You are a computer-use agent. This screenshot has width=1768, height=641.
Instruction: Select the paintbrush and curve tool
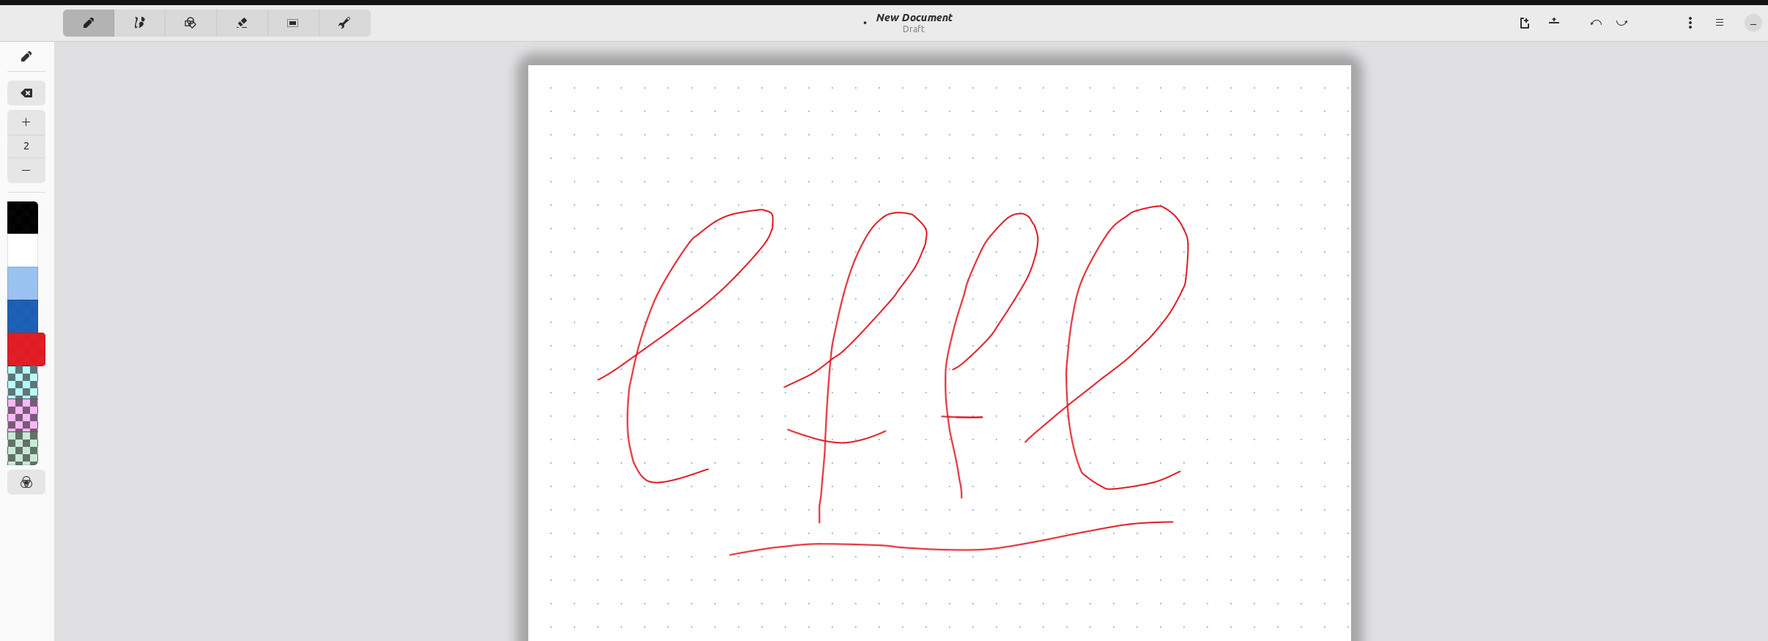tap(139, 23)
